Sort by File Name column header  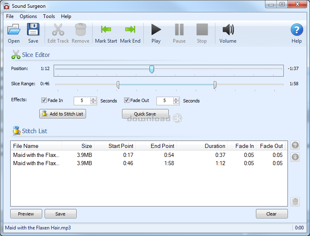tap(36, 146)
